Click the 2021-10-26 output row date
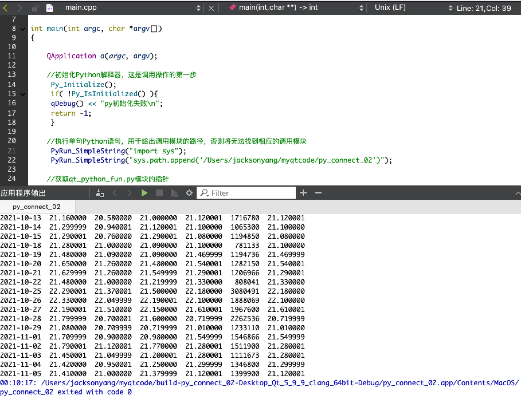The height and width of the screenshot is (403, 521). click(x=21, y=301)
